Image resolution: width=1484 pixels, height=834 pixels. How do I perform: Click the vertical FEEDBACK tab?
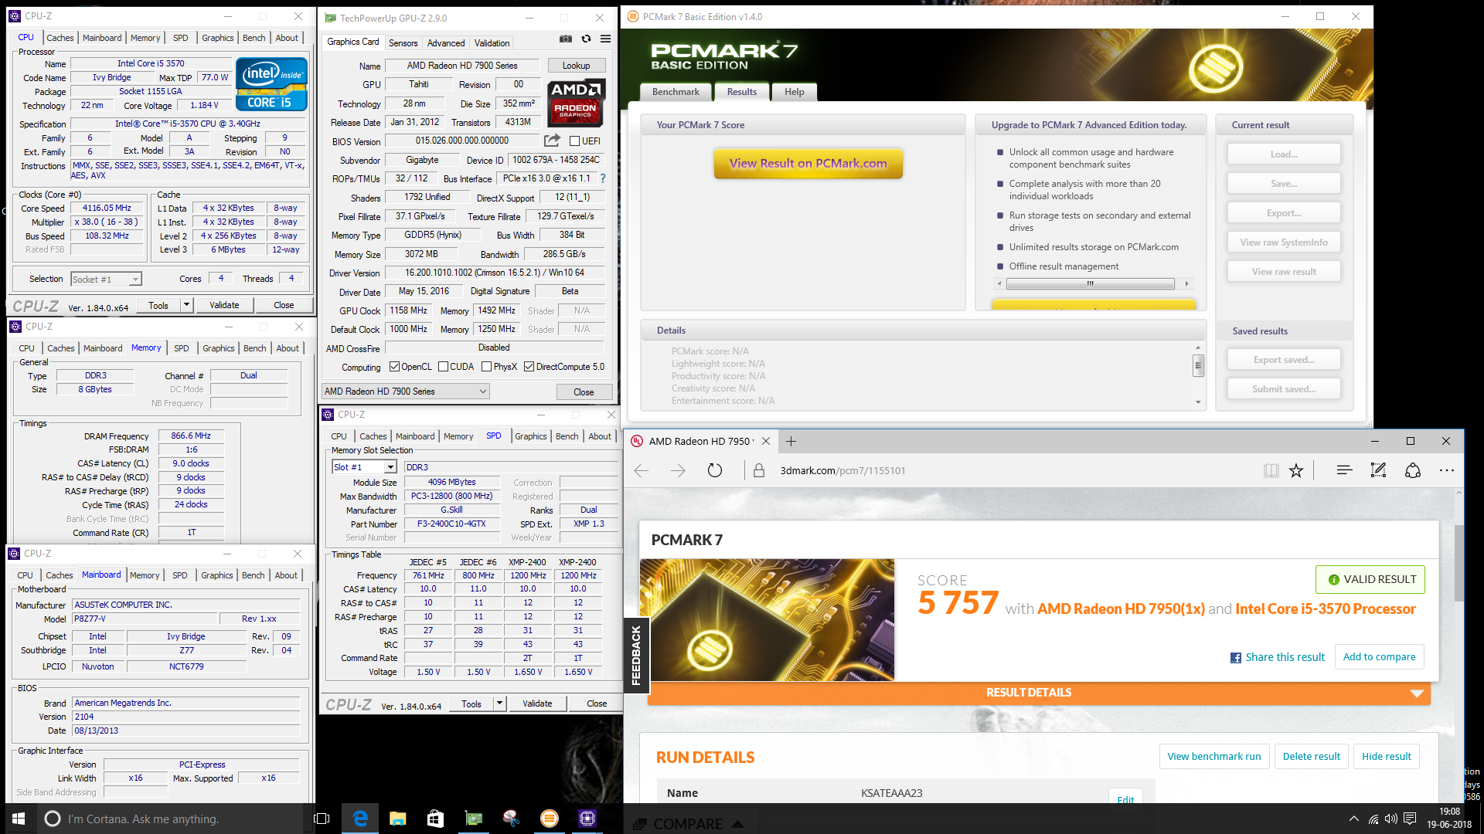tap(636, 656)
